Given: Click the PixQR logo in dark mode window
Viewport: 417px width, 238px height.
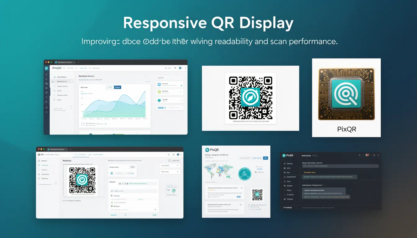Looking at the screenshot, I should (288, 155).
